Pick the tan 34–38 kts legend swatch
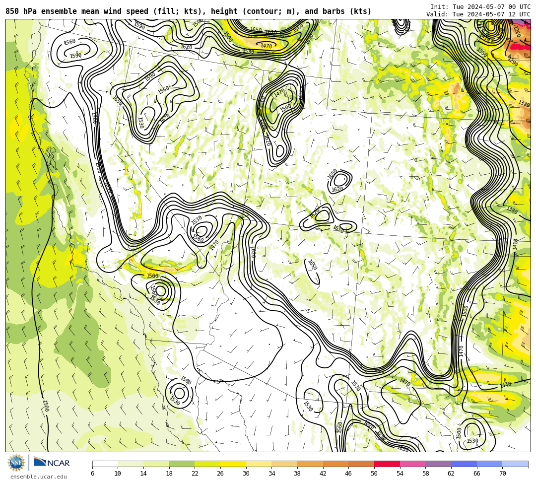 pyautogui.click(x=284, y=464)
